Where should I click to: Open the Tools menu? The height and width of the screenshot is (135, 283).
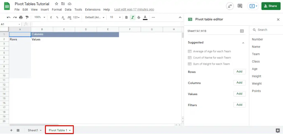point(78,10)
